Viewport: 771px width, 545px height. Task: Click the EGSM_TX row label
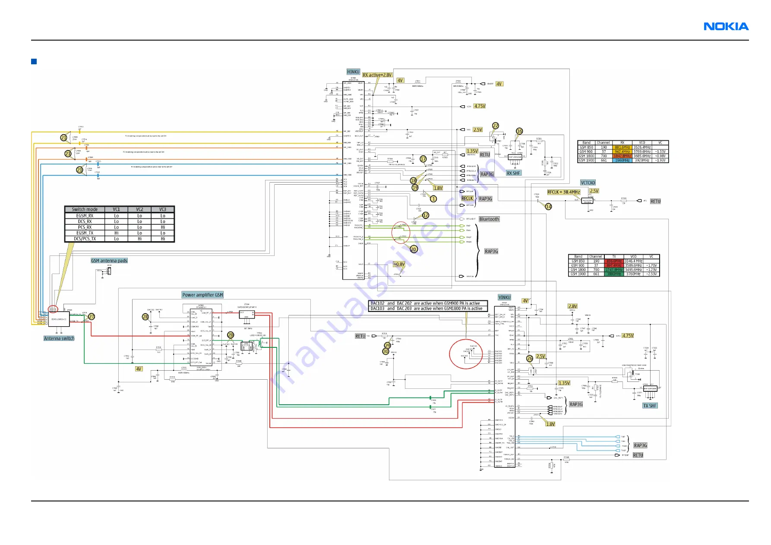(x=85, y=233)
